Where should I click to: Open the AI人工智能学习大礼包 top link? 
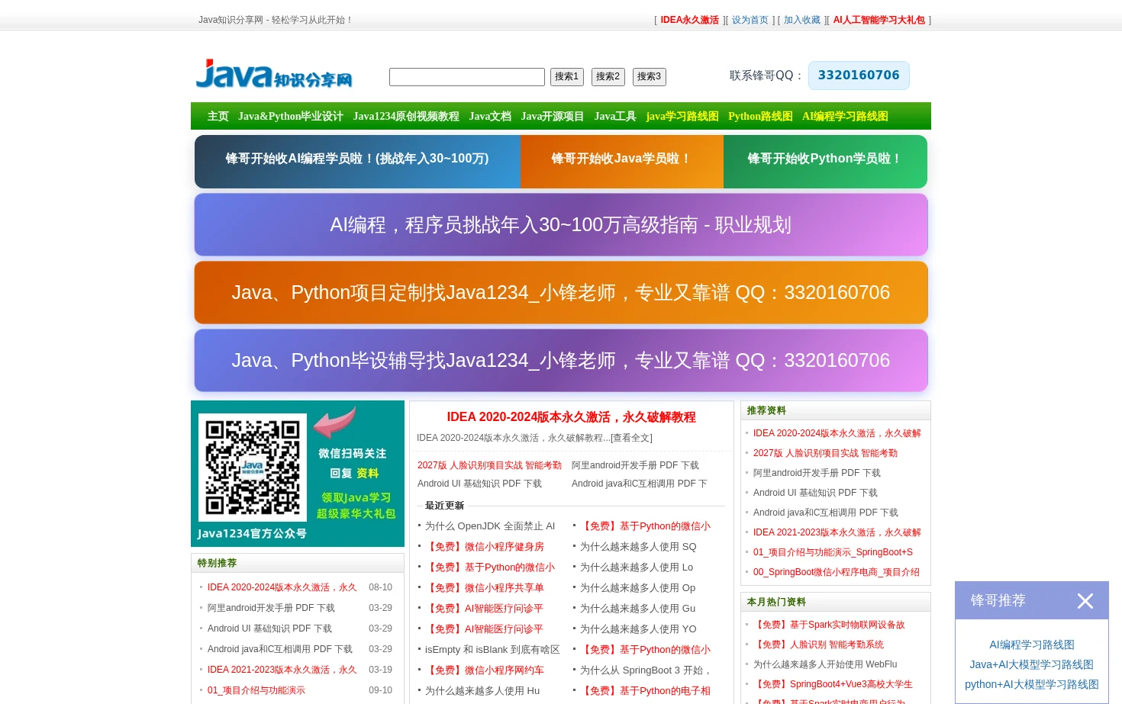(x=879, y=21)
